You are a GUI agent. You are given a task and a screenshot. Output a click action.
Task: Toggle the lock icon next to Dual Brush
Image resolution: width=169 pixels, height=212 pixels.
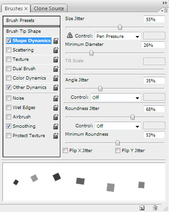56,69
